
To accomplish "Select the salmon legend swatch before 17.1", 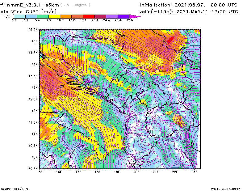I will pyautogui.click(x=77, y=16).
